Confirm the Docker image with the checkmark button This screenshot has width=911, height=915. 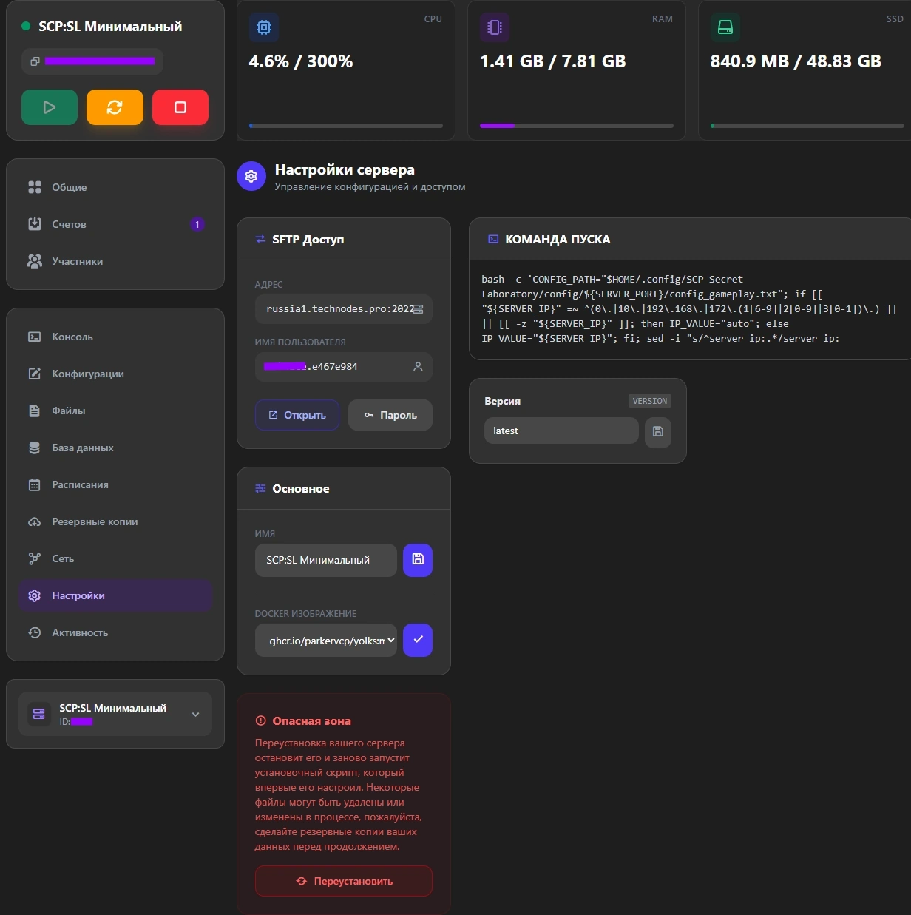click(418, 640)
